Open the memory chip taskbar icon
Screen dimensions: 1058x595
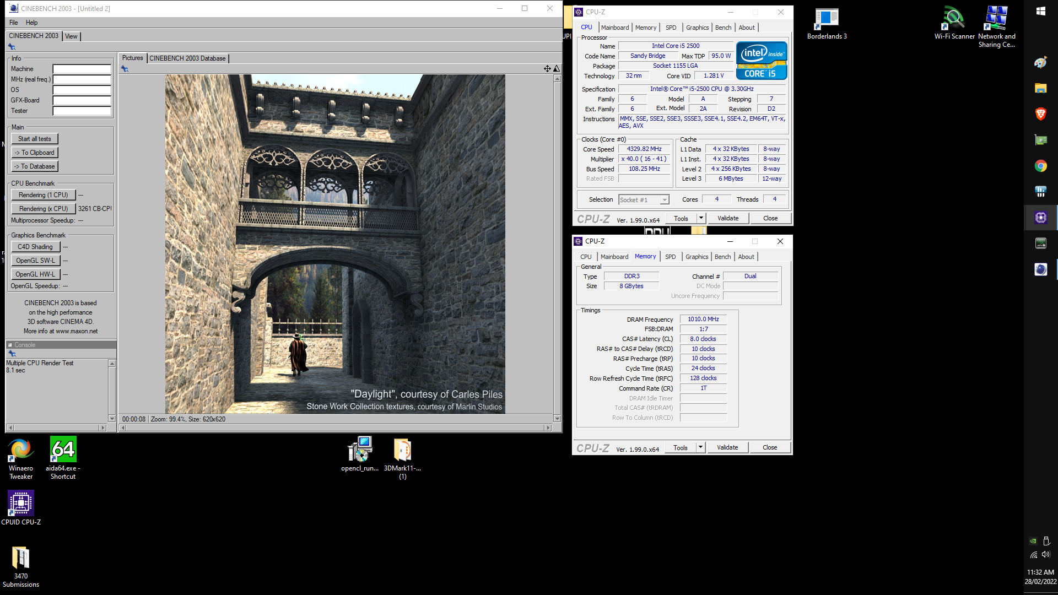tap(1040, 243)
